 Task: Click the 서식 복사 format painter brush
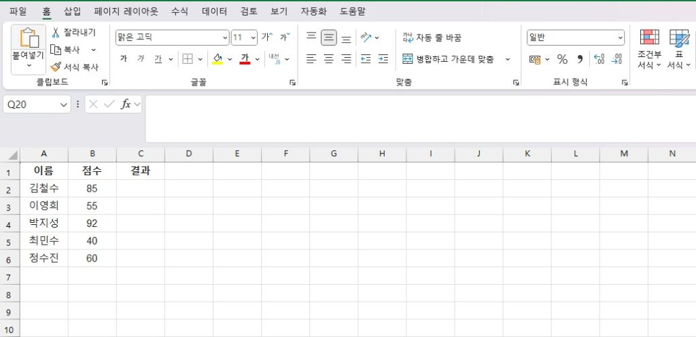coord(56,67)
